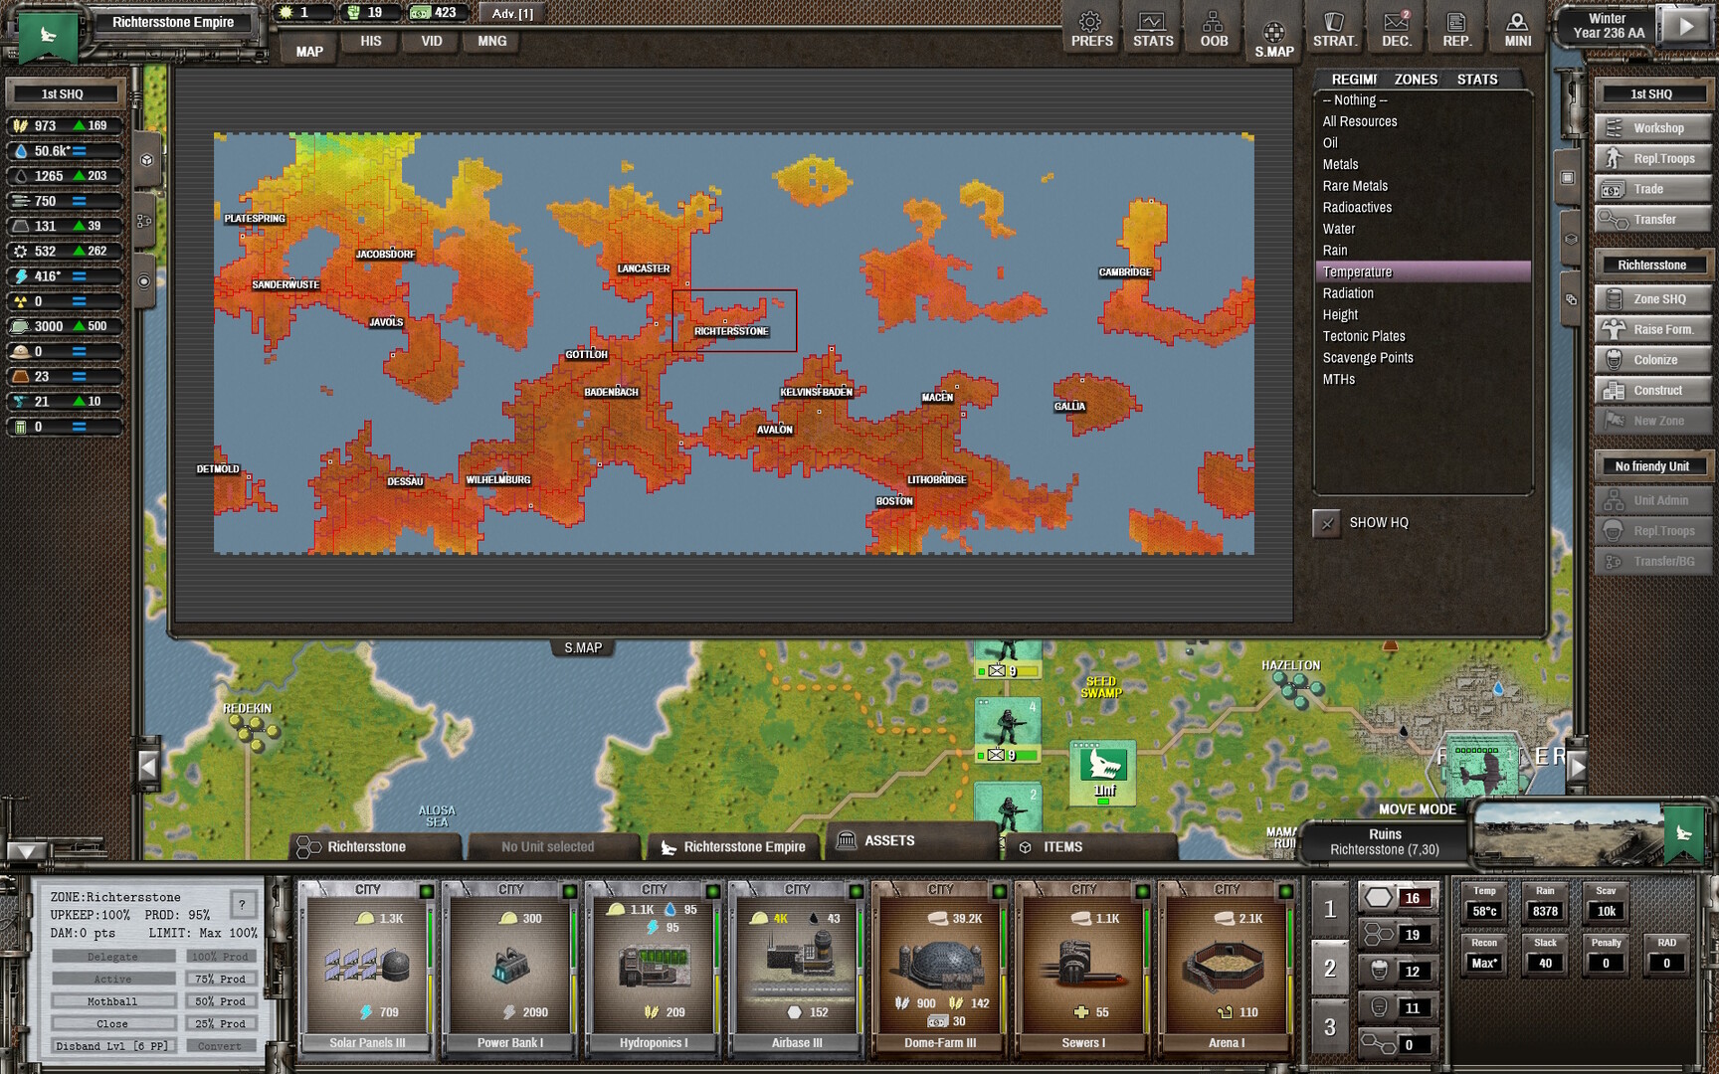Switch to the ZONES tab

point(1415,79)
